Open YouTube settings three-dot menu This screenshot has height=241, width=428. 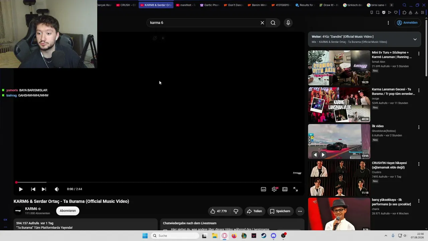point(388,23)
